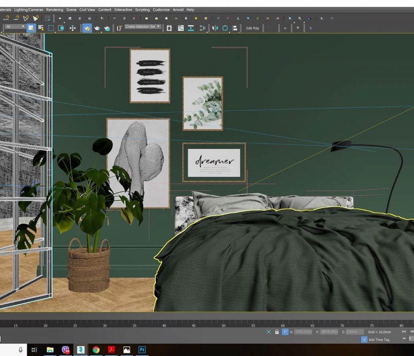Click the Mirror tool icon
Image resolution: width=414 pixels, height=356 pixels.
[x=215, y=28]
